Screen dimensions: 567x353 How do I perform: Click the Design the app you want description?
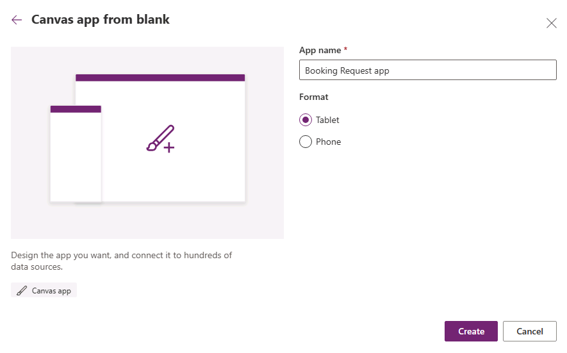[121, 261]
